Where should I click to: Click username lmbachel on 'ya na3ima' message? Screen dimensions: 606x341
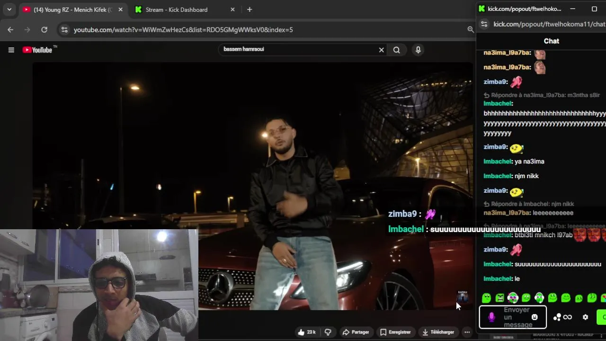click(498, 162)
